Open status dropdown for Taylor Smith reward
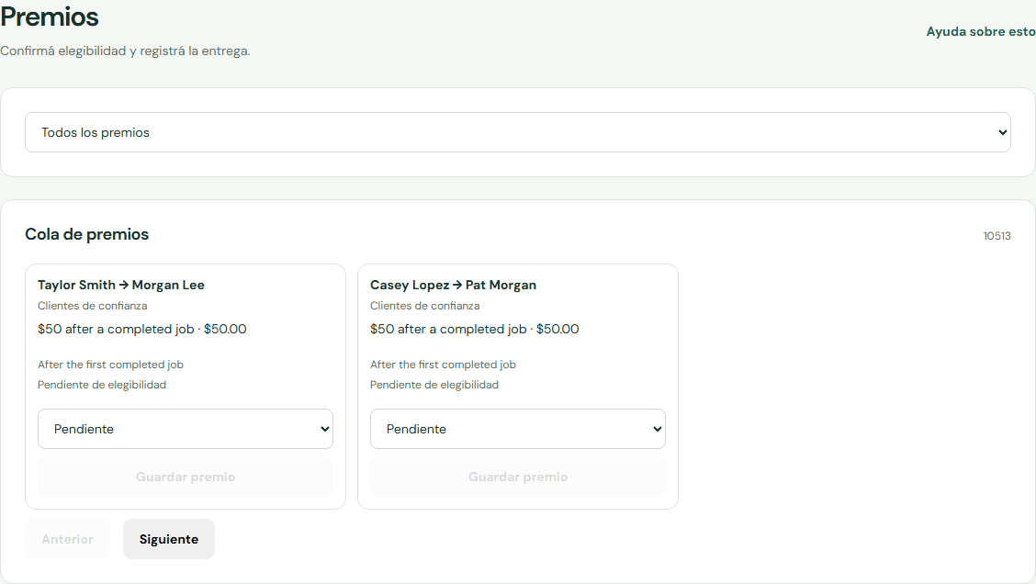 [x=185, y=429]
